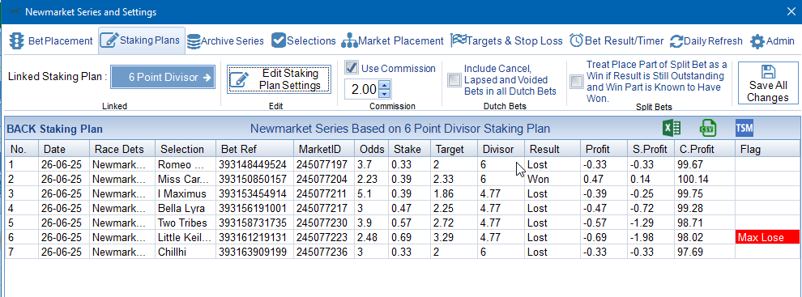Open Daily Refresh tab

(x=706, y=41)
